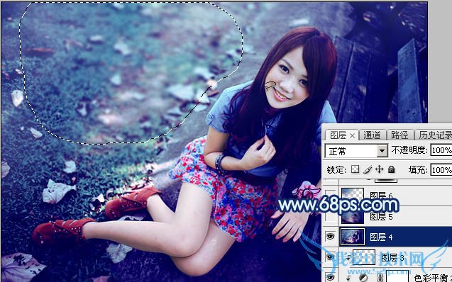This screenshot has width=452, height=282.
Task: Open blend mode 正常 dropdown arrow
Action: pyautogui.click(x=382, y=151)
